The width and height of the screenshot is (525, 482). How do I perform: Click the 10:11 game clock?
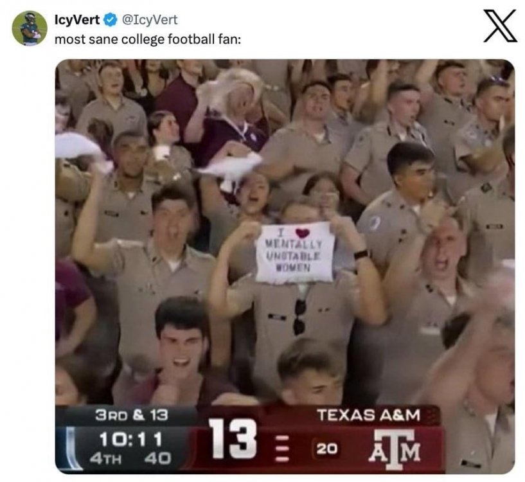tap(130, 438)
